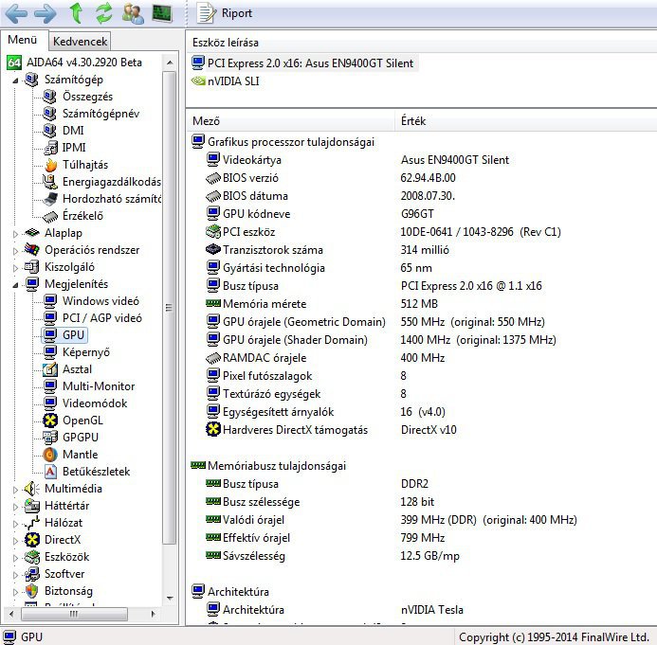This screenshot has width=657, height=645.
Task: Click the Alaplap motherboard icon
Action: coord(32,233)
